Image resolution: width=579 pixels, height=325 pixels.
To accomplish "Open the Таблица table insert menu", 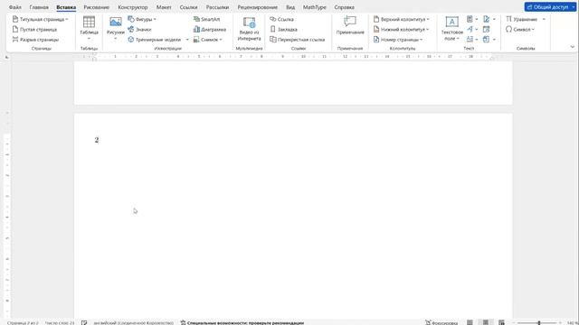I will [89, 28].
